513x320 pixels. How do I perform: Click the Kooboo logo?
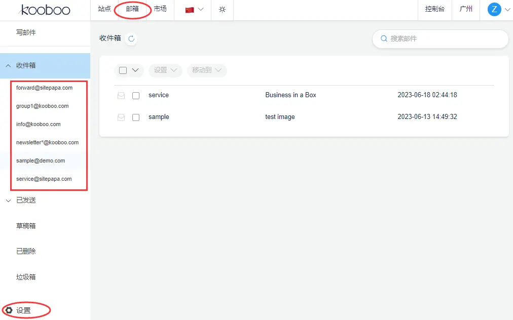[46, 10]
